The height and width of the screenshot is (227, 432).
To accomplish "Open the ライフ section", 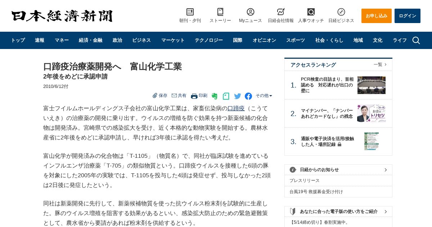I will pos(400,40).
